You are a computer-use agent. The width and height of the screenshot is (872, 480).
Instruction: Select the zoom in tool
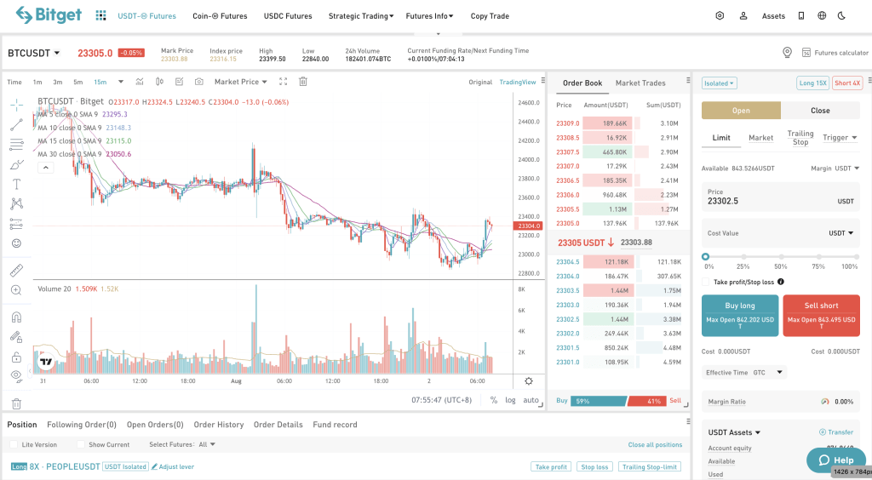17,290
